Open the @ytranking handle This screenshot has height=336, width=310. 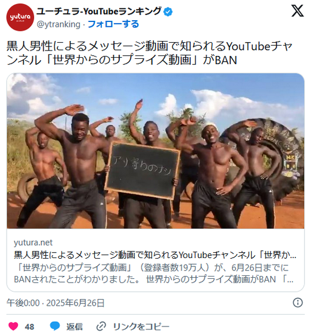[58, 24]
